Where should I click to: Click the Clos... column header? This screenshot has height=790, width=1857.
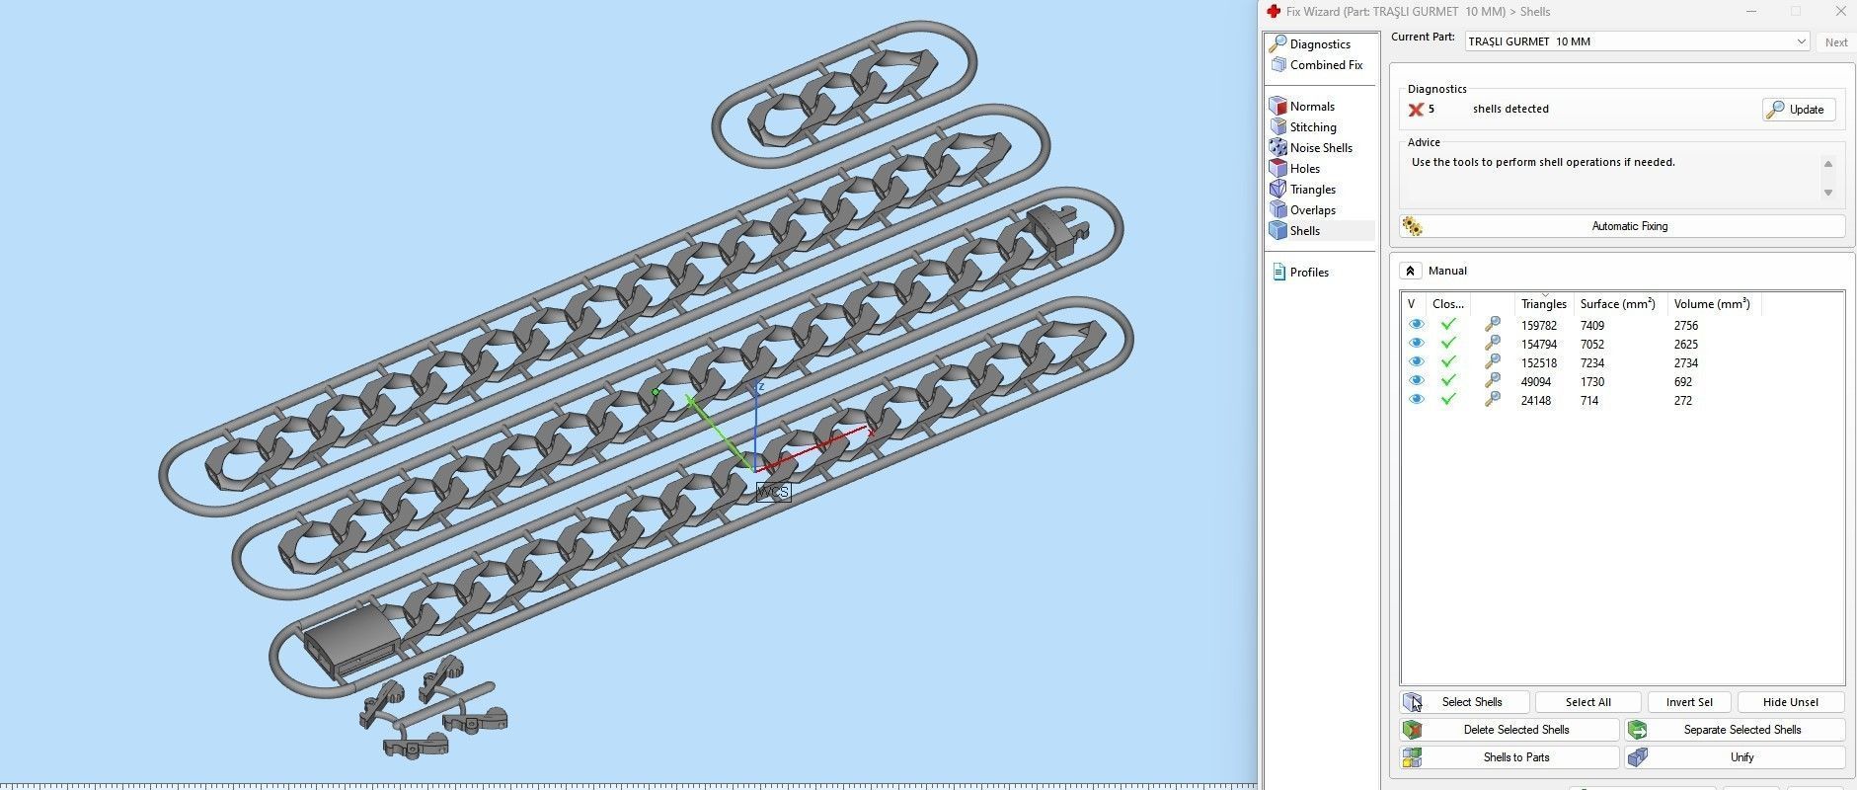(1448, 304)
